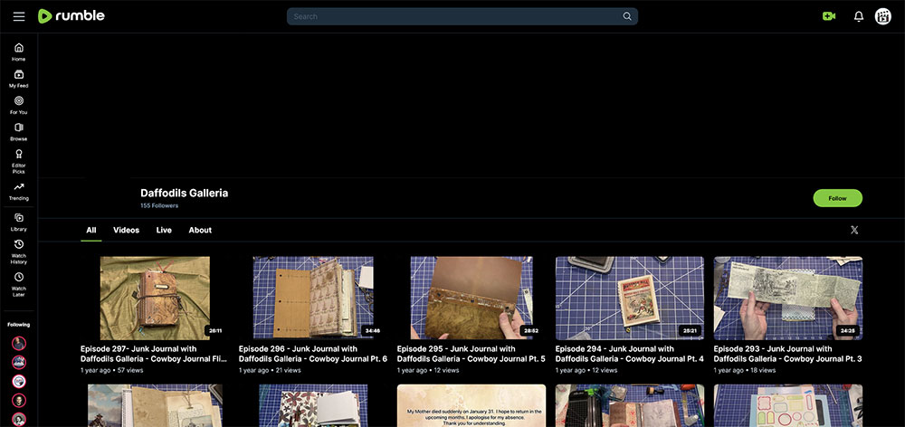Click the green upload camera icon

click(x=829, y=16)
